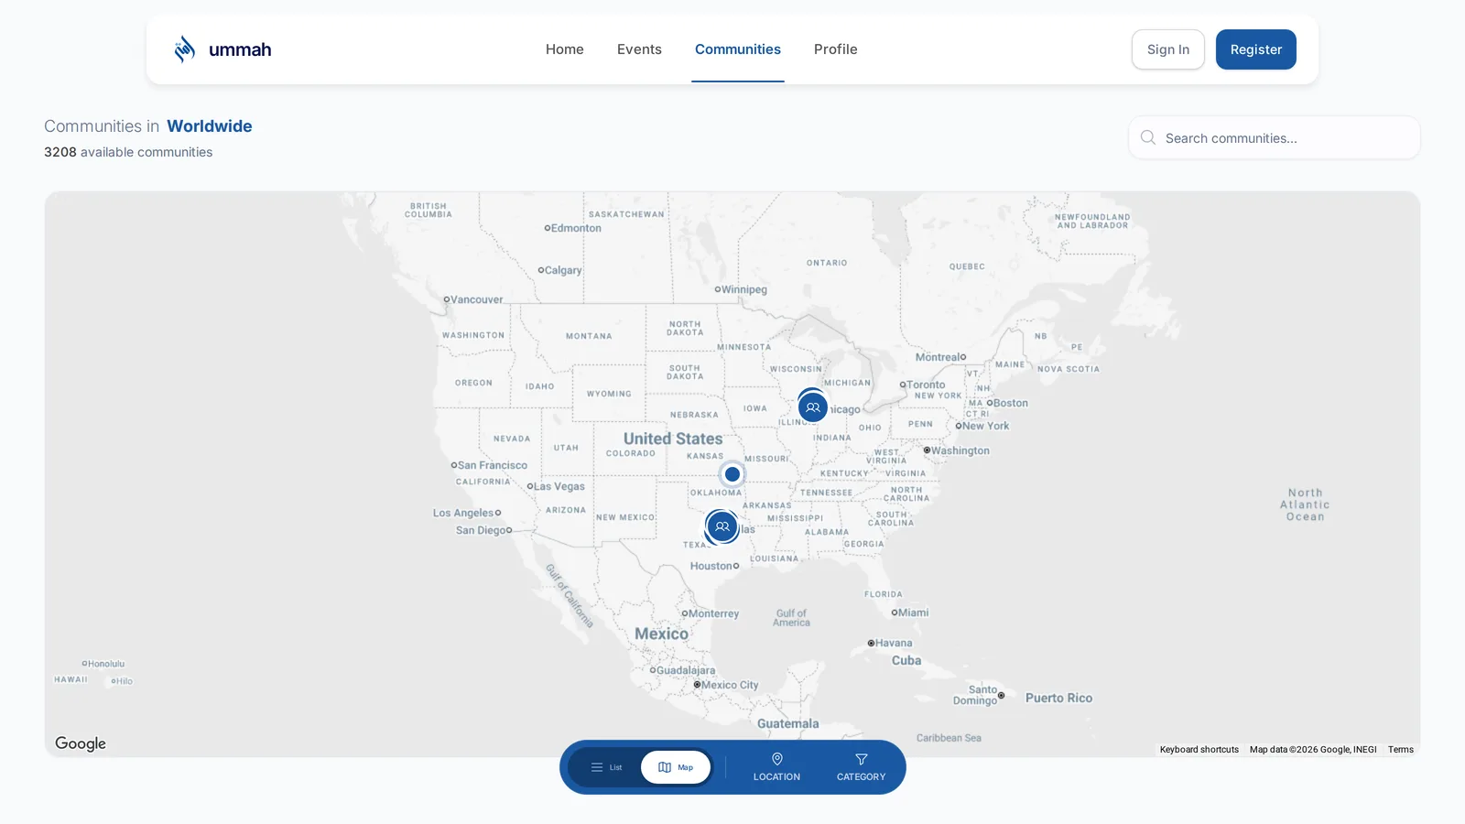
Task: Click the Montreal label on map
Action: [x=937, y=357]
